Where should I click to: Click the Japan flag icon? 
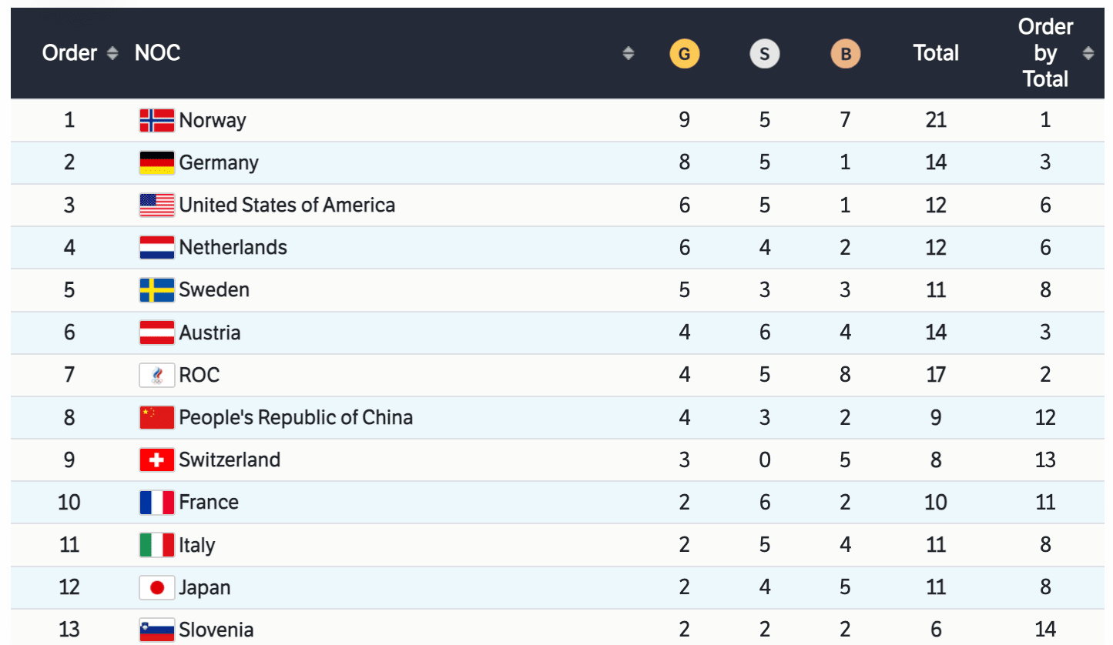coord(156,588)
